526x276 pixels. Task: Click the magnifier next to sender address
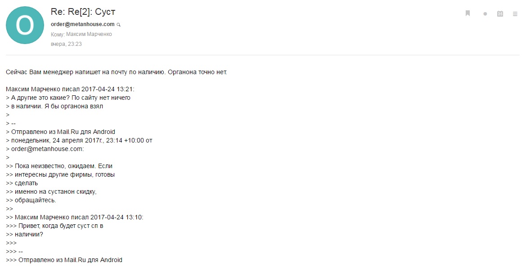pos(119,24)
